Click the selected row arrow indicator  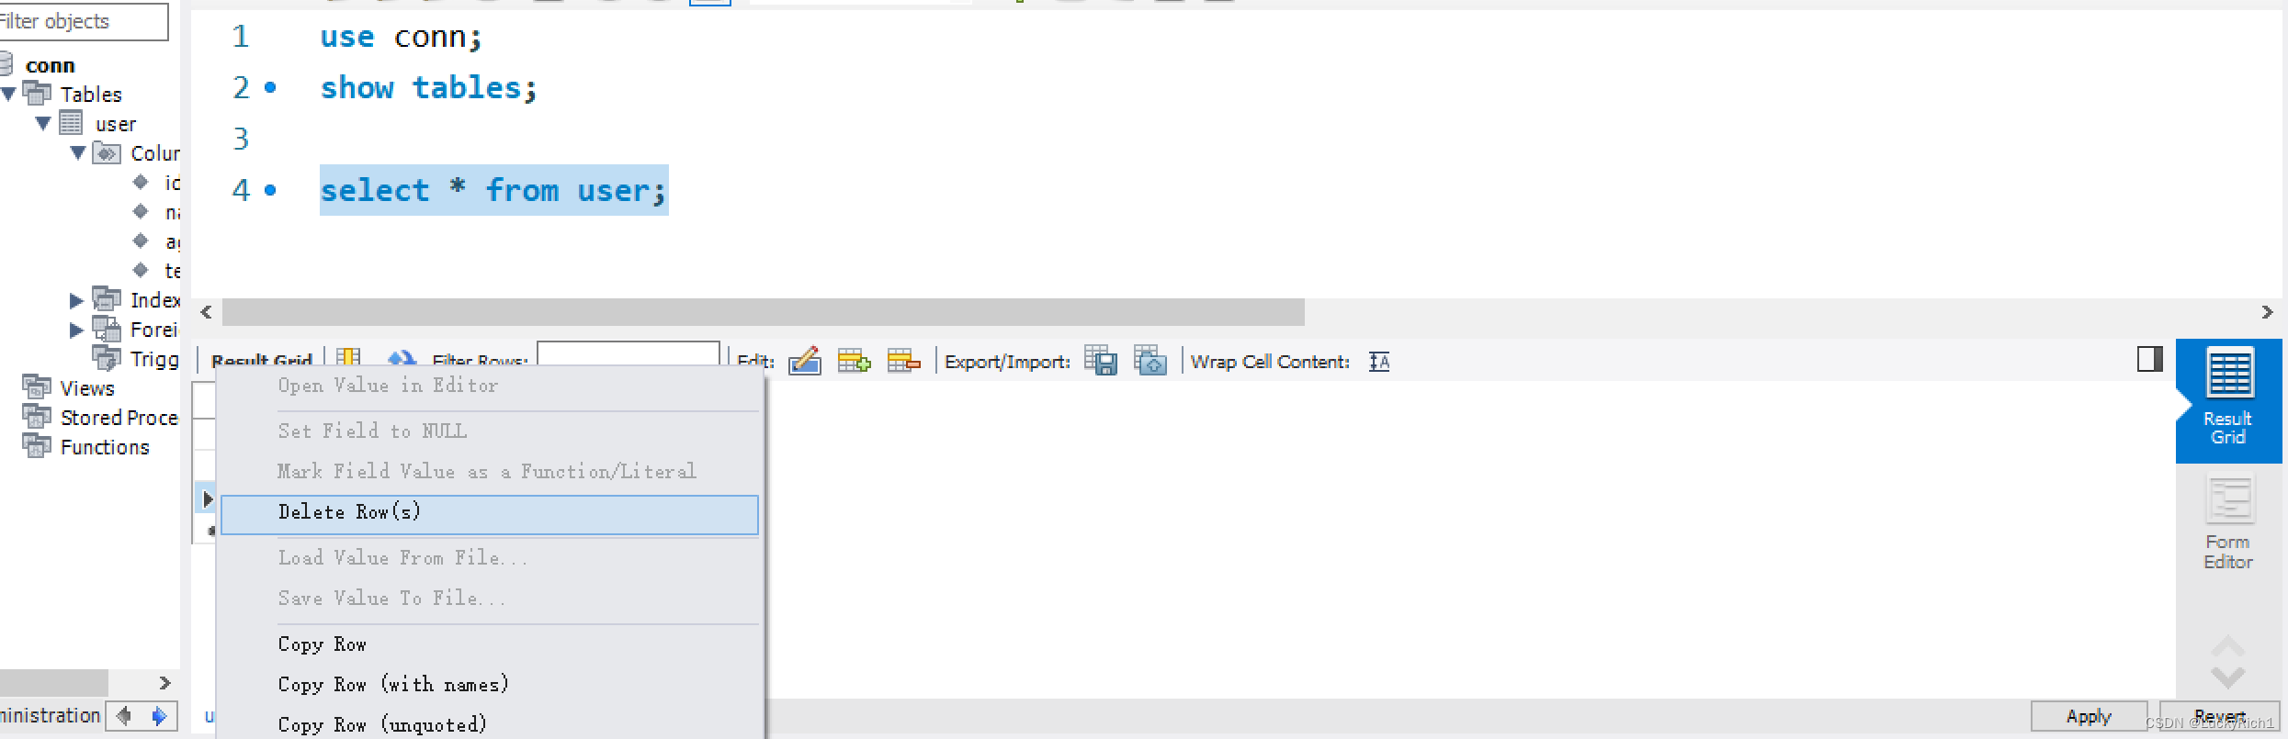point(208,499)
